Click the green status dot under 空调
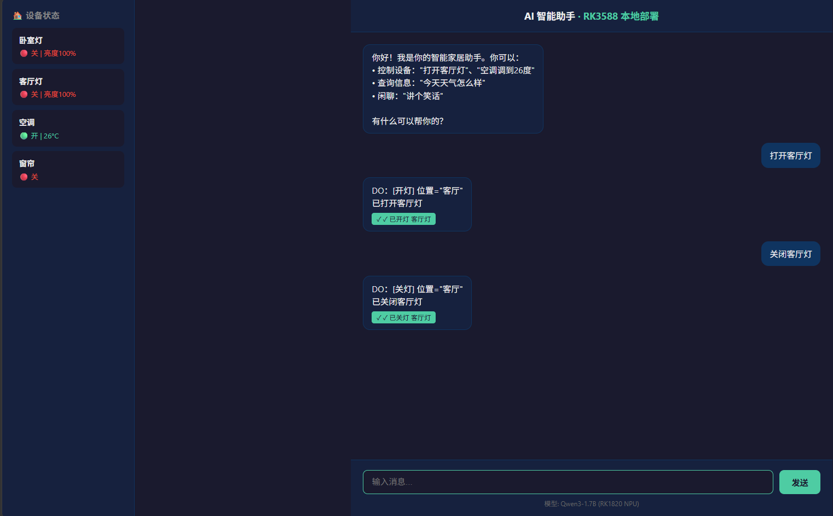Screen dimensions: 833x516 click(x=24, y=136)
